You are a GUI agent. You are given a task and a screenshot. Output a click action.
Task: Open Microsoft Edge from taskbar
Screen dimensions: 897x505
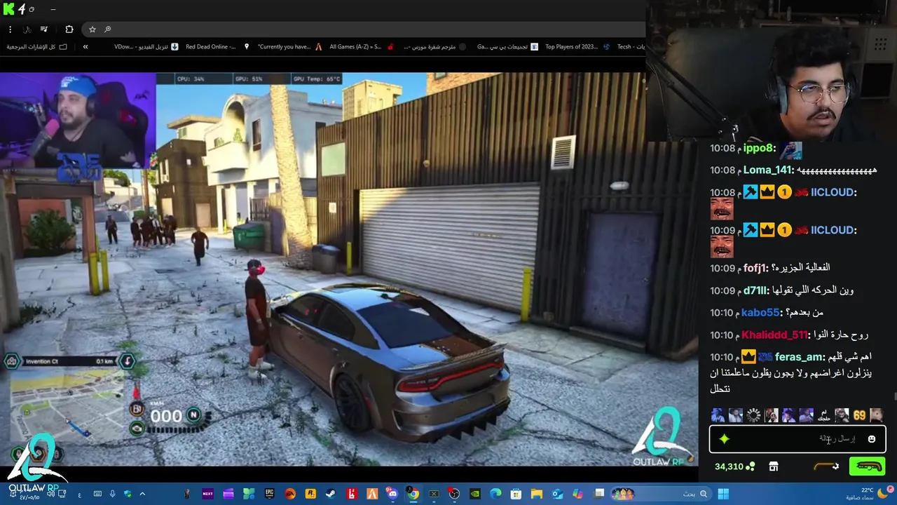(495, 494)
